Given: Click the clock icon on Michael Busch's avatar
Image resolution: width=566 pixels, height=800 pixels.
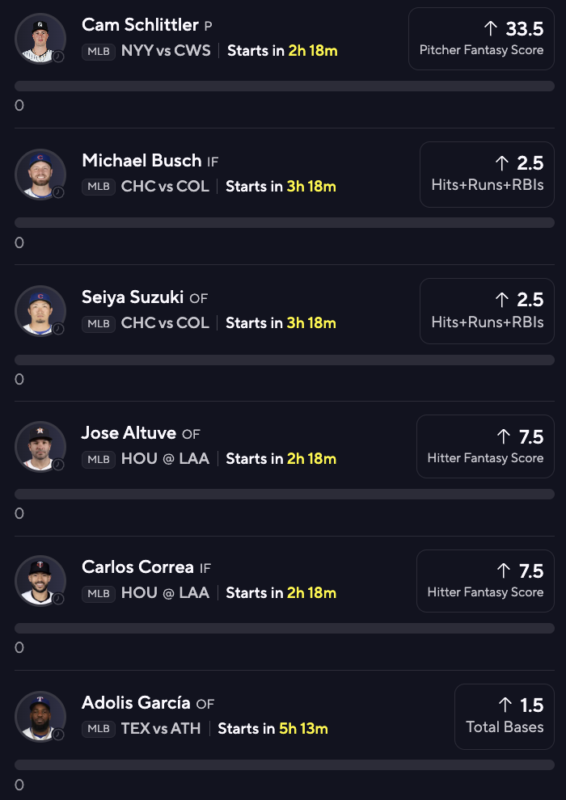Looking at the screenshot, I should click(58, 192).
